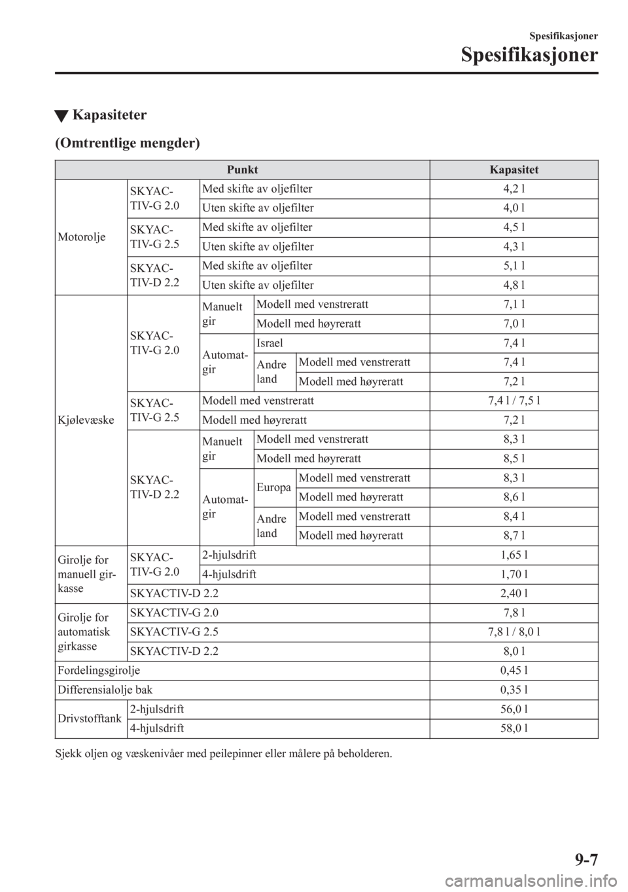
Task: Click the '58,0 l' fuel tank value
Action: pyautogui.click(x=514, y=728)
